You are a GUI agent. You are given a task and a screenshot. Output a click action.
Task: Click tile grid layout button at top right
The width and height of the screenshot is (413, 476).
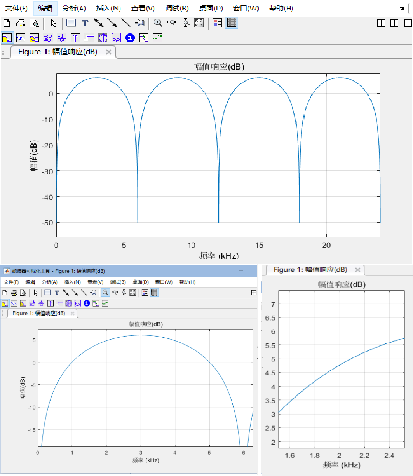click(381, 23)
